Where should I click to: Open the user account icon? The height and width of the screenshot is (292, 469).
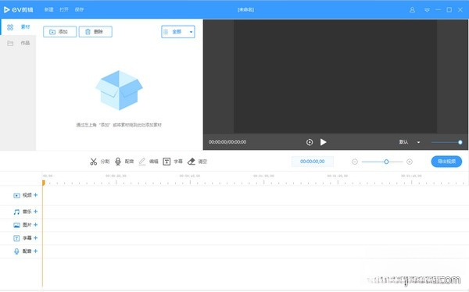(412, 10)
